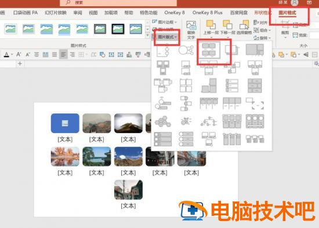Viewport: 319px width, 228px height.
Task: Click the left-pointing triangle toolbar icon
Action: click(306, 54)
